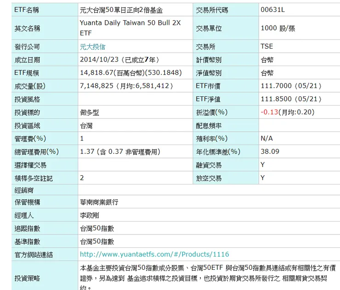Click the manager name 李政剛

[x=89, y=215]
